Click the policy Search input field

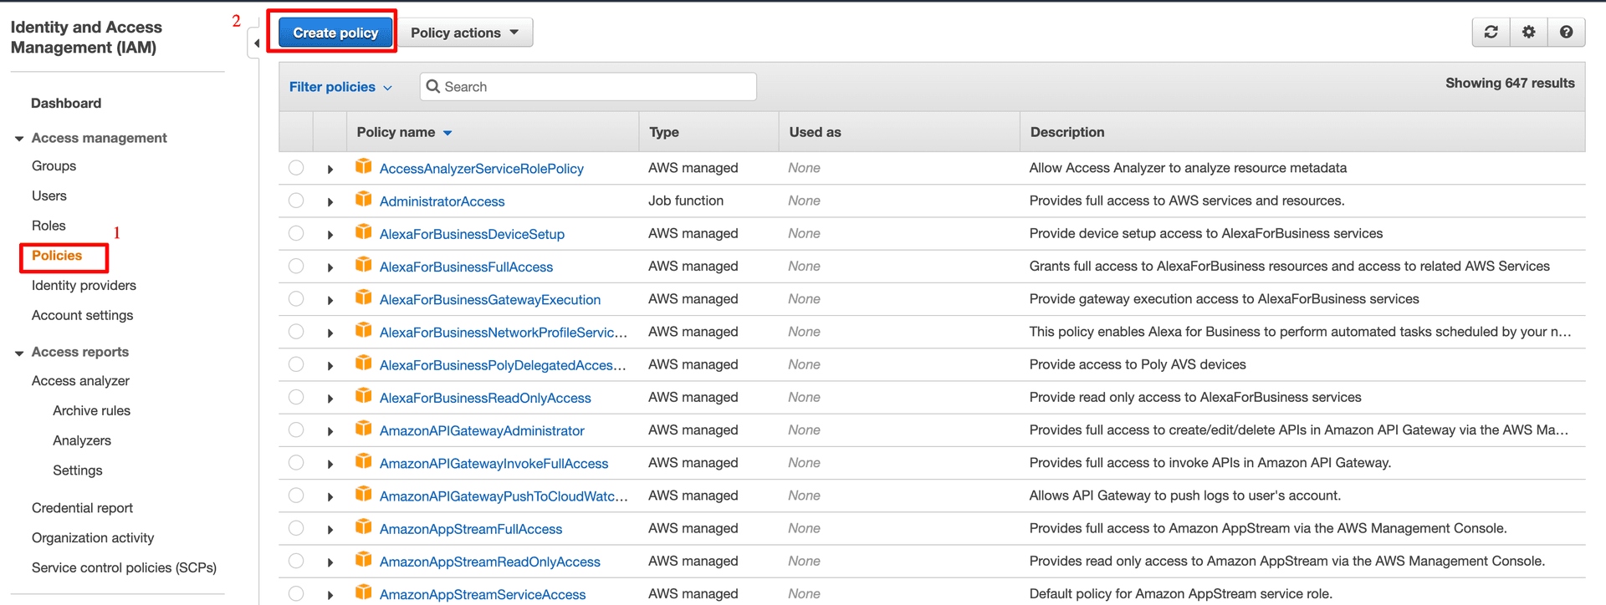588,87
